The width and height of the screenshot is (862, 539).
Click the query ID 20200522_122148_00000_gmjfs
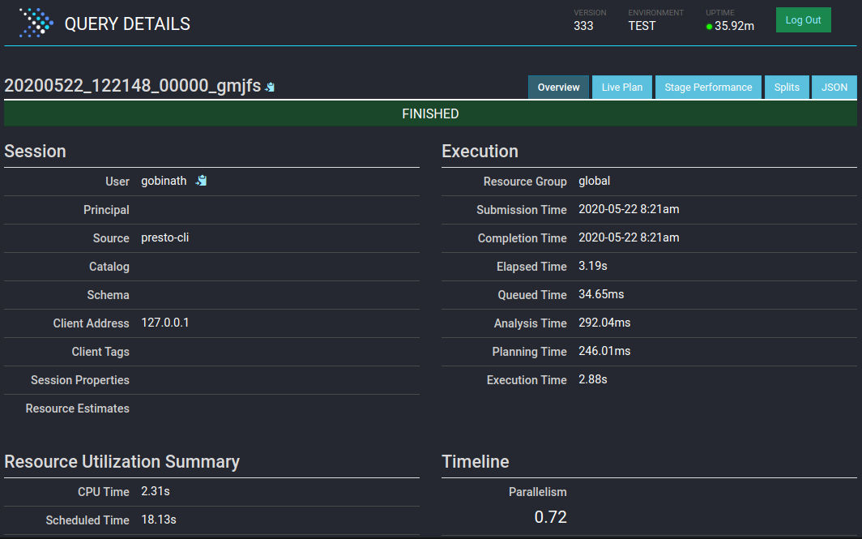pyautogui.click(x=133, y=86)
